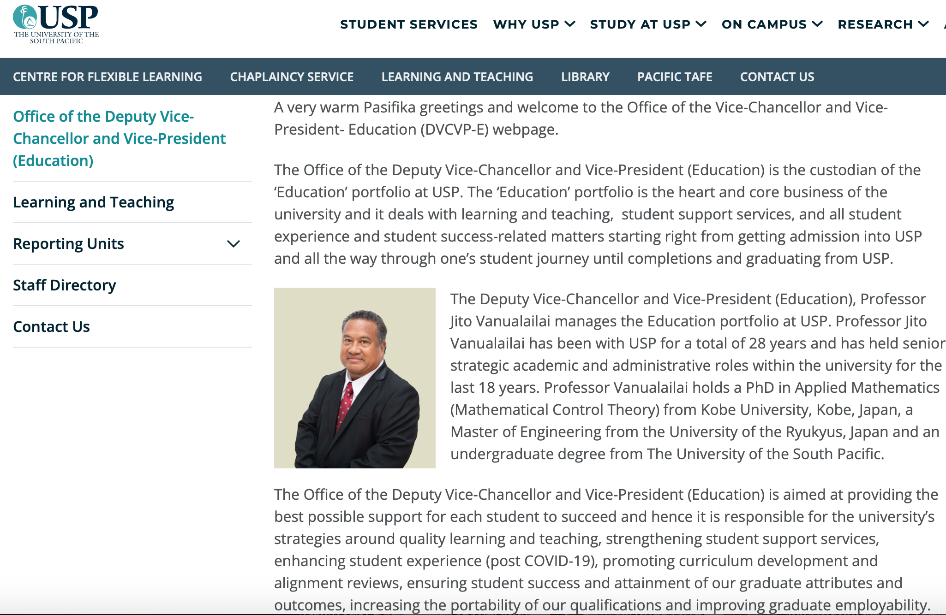This screenshot has height=615, width=946.
Task: Open Reporting Units sidebar link
Action: coord(69,244)
